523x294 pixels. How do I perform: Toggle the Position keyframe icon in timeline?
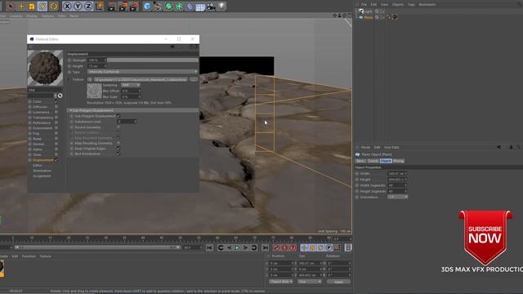(304, 247)
